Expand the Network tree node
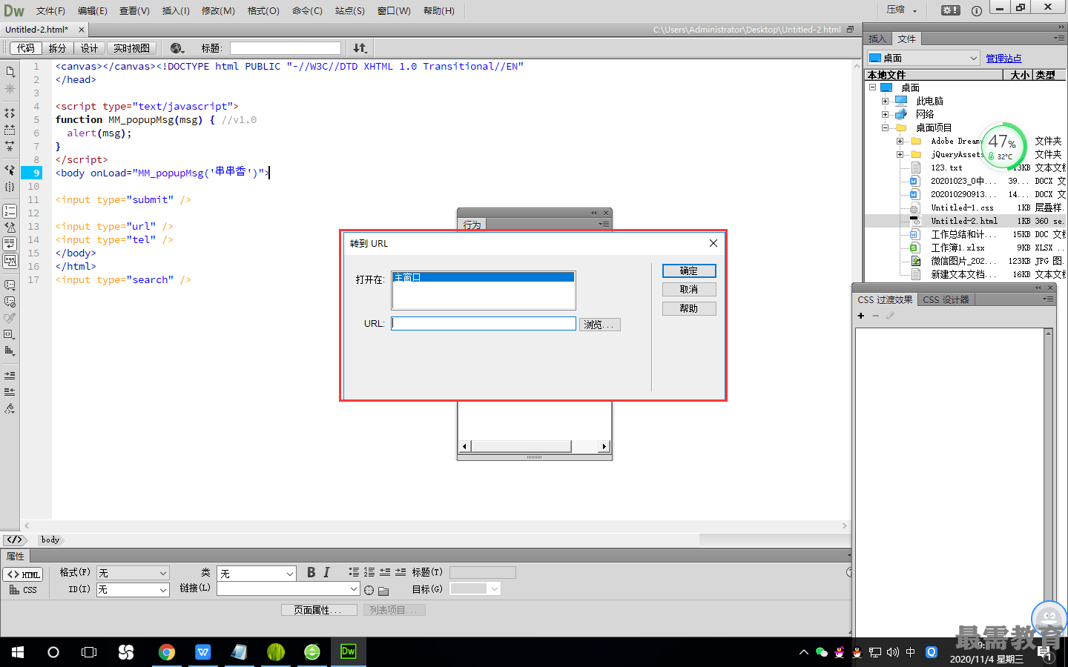 click(x=885, y=114)
